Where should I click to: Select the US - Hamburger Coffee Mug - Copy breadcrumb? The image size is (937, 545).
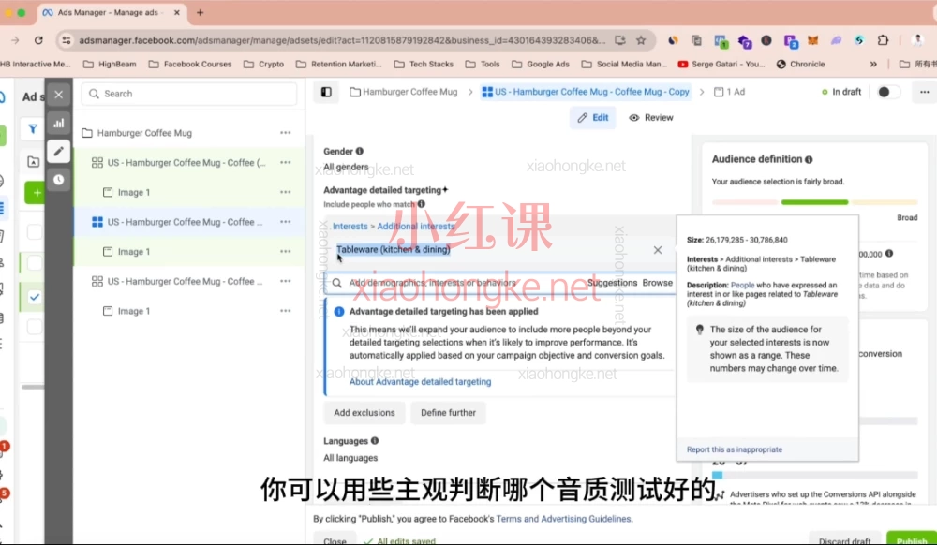pyautogui.click(x=586, y=92)
